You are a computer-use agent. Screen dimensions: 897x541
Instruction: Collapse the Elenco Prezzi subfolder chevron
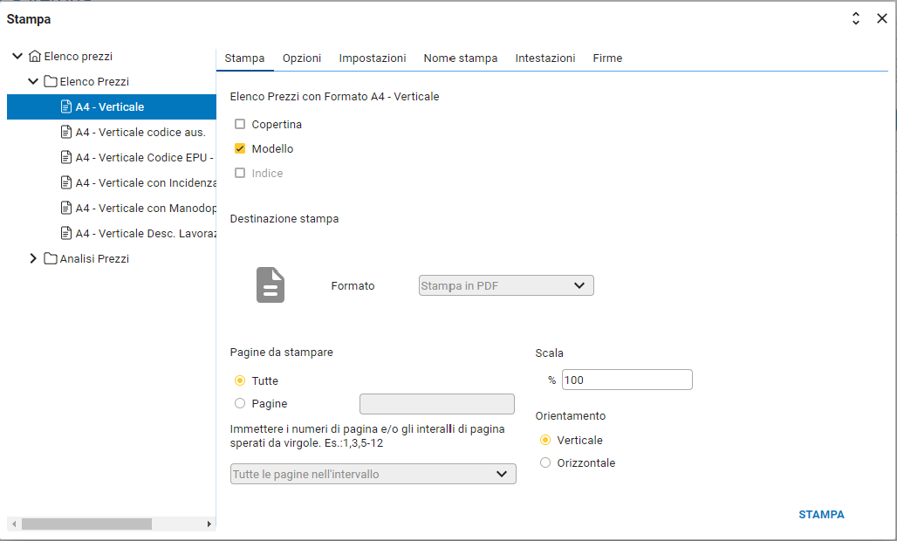(33, 82)
